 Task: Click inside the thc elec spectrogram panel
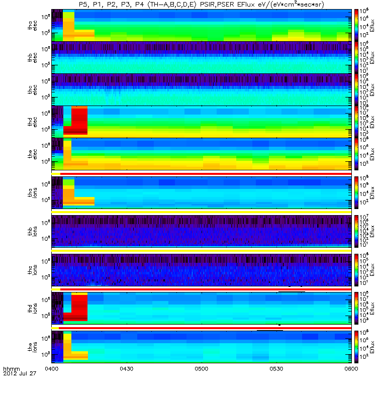coord(202,90)
